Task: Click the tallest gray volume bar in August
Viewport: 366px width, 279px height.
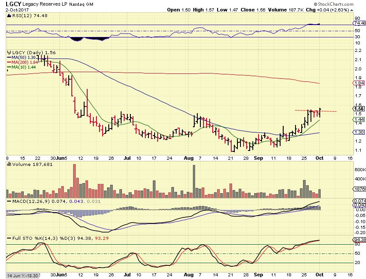Action: point(194,181)
